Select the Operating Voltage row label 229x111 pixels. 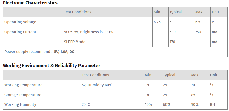pyautogui.click(x=20, y=22)
